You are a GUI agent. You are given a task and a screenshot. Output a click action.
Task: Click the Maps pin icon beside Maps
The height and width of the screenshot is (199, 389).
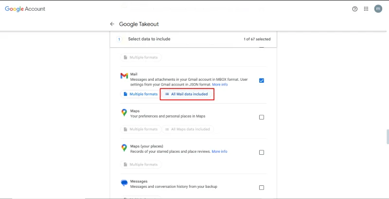(124, 113)
